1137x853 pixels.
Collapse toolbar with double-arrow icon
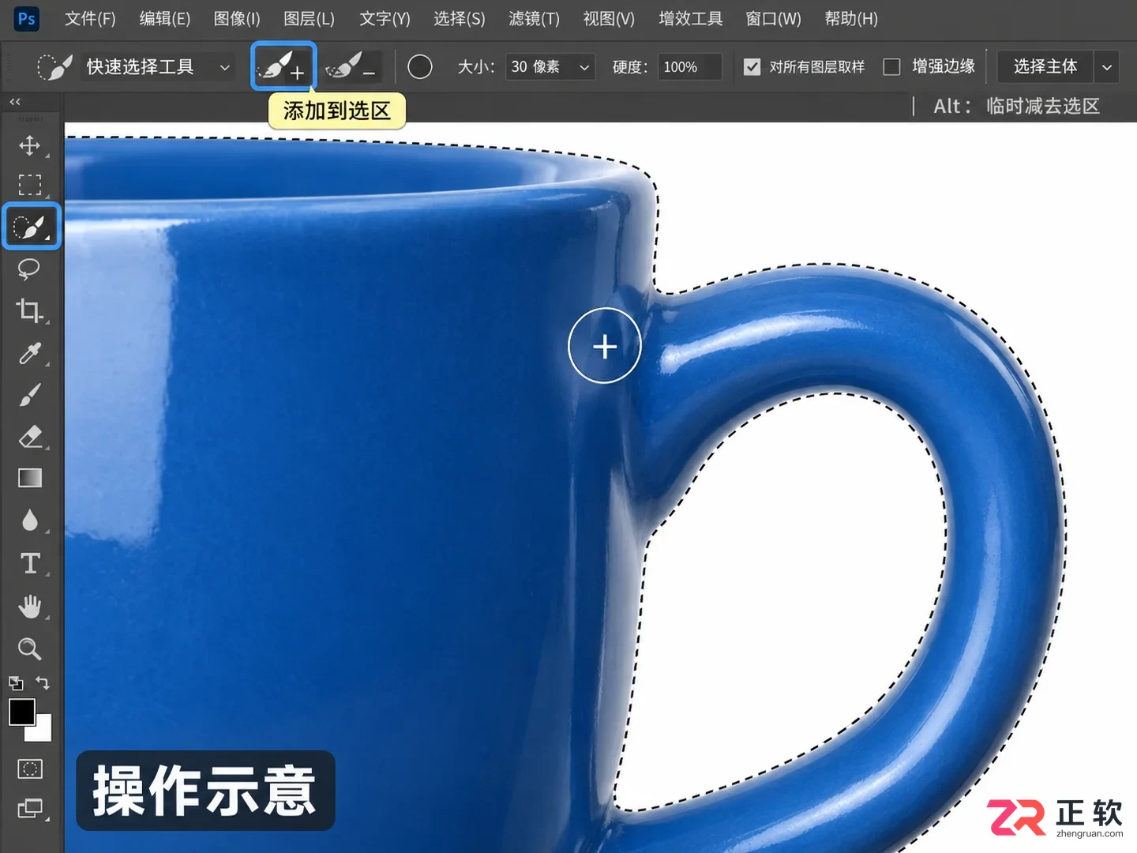[15, 101]
